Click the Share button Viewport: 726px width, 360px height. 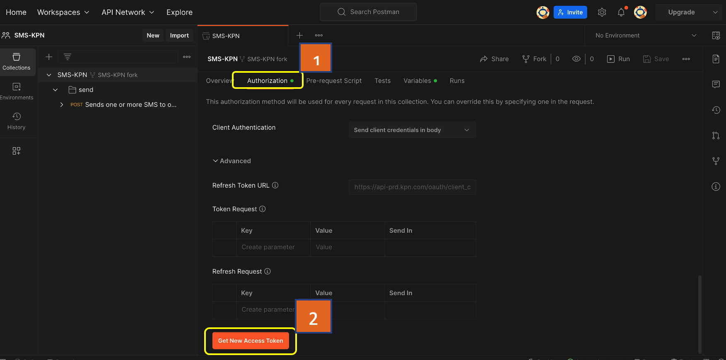pyautogui.click(x=494, y=59)
